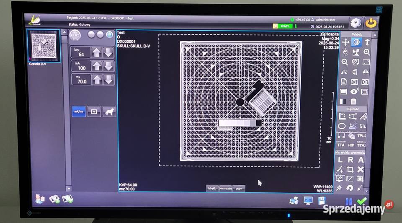Select the pencil add annotation tool
This screenshot has width=402, height=223.
pyautogui.click(x=340, y=169)
